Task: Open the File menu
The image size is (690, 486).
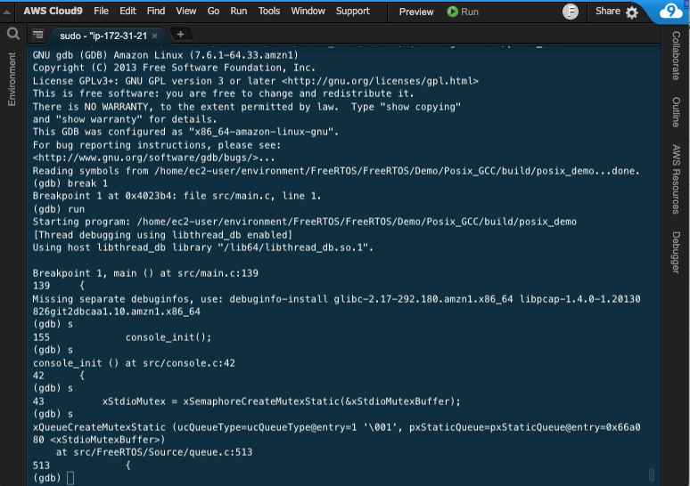Action: 102,11
